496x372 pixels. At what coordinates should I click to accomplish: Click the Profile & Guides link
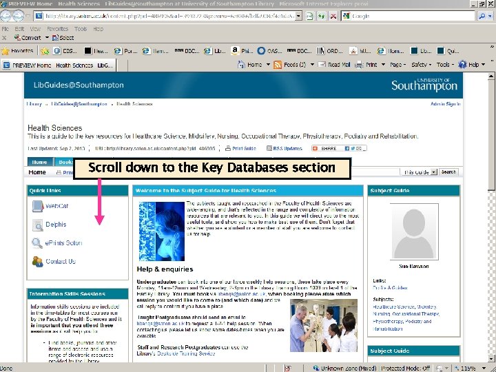(x=390, y=288)
